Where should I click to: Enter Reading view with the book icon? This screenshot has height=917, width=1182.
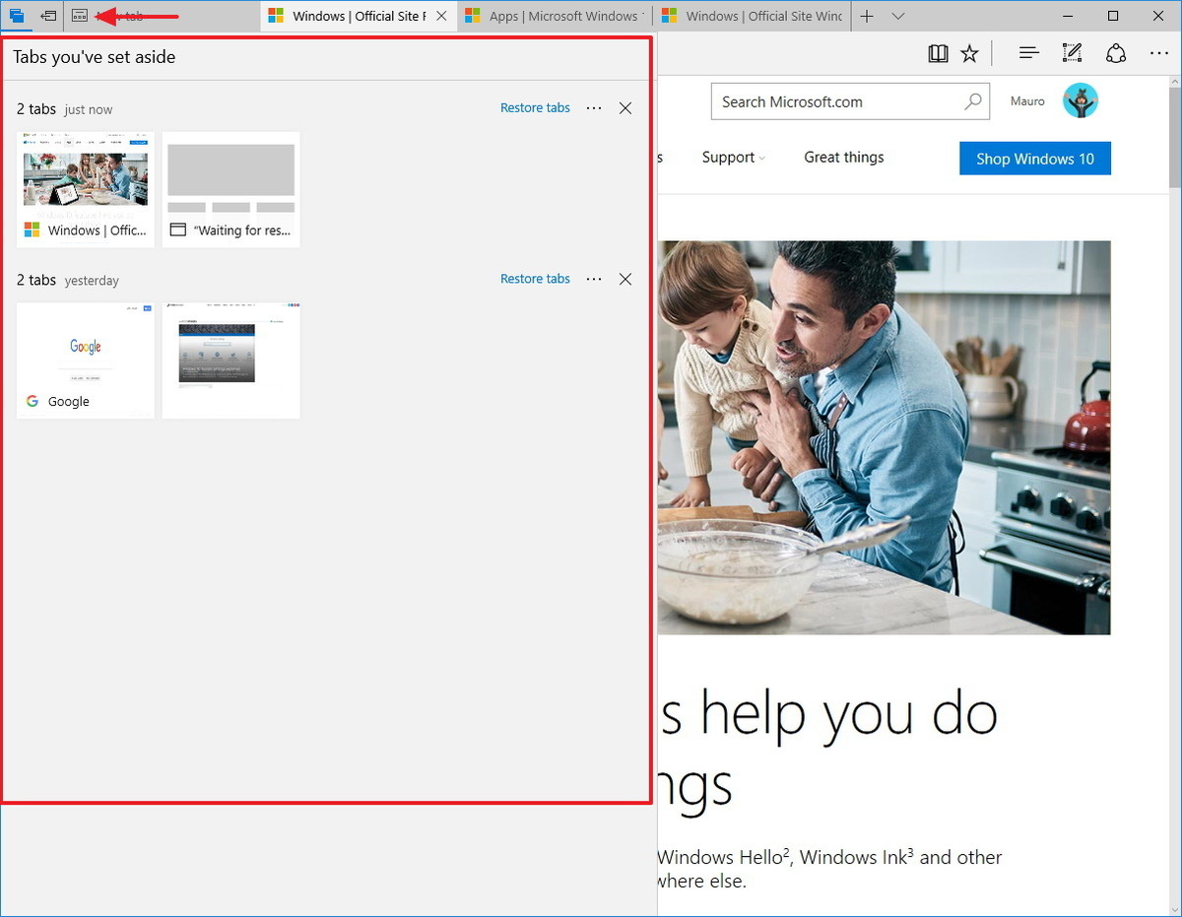pyautogui.click(x=938, y=52)
